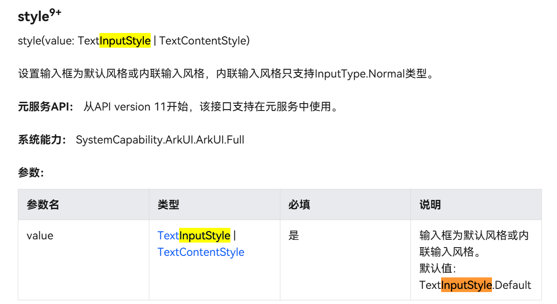This screenshot has width=557, height=304.
Task: Select the 说明 column header
Action: pyautogui.click(x=430, y=205)
